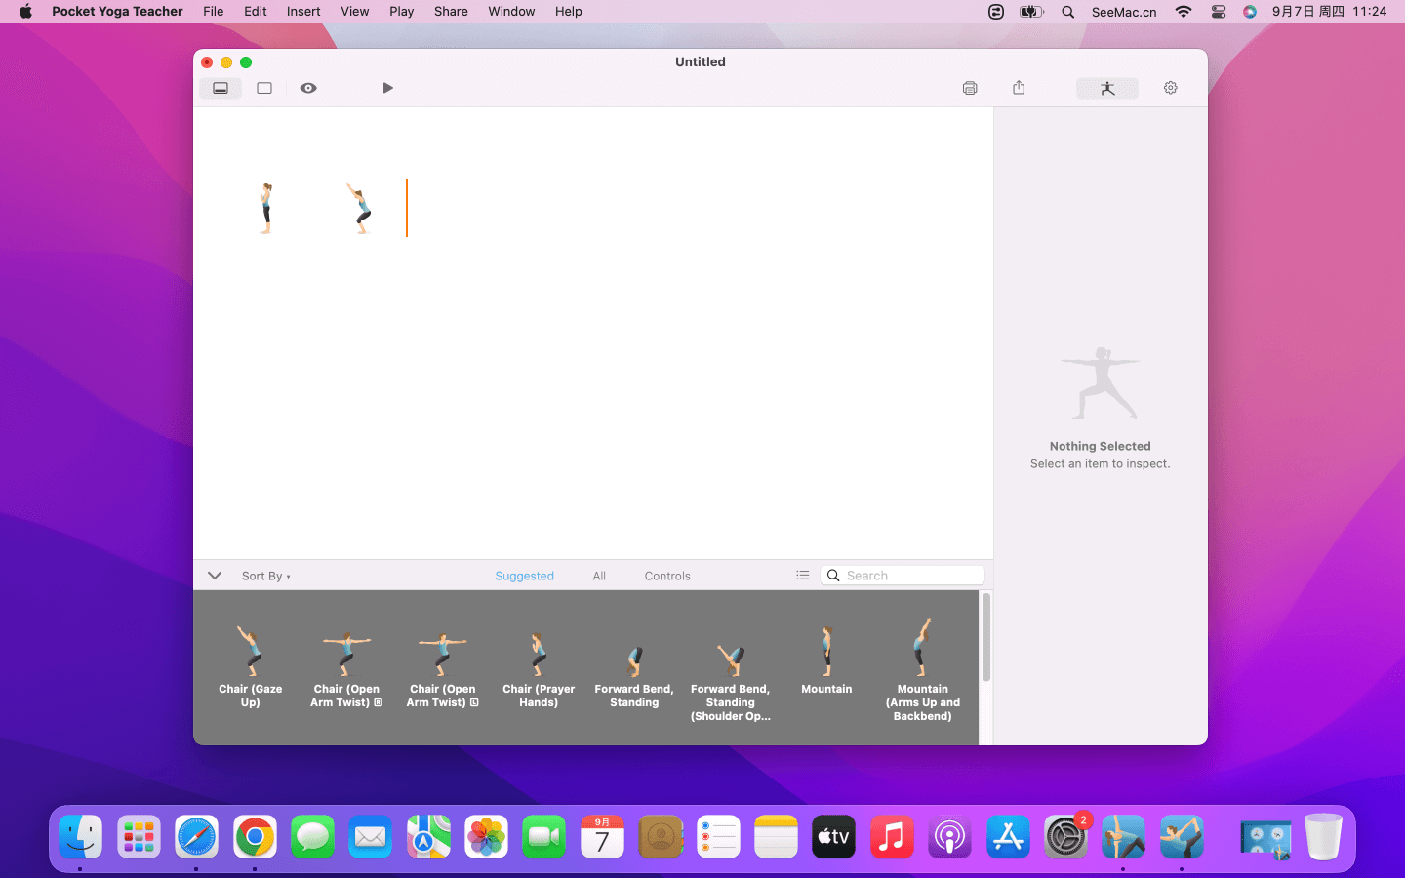Select the Chair (Prayer Hands) pose thumbnail
Viewport: 1405px width, 878px height.
pos(539,656)
